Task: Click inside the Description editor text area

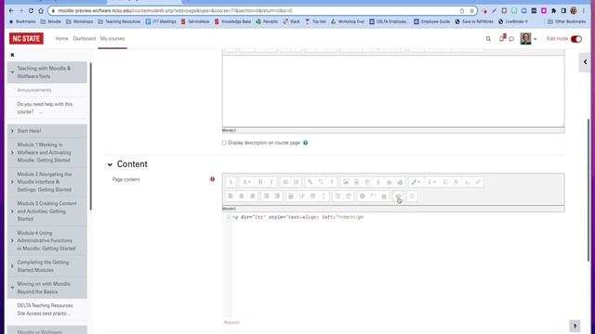Action: (x=393, y=91)
